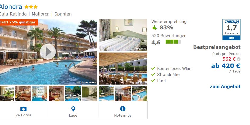Image resolution: width=250 pixels, height=125 pixels.
Task: Click the 530 Bewertungen reviews link
Action: 169,36
